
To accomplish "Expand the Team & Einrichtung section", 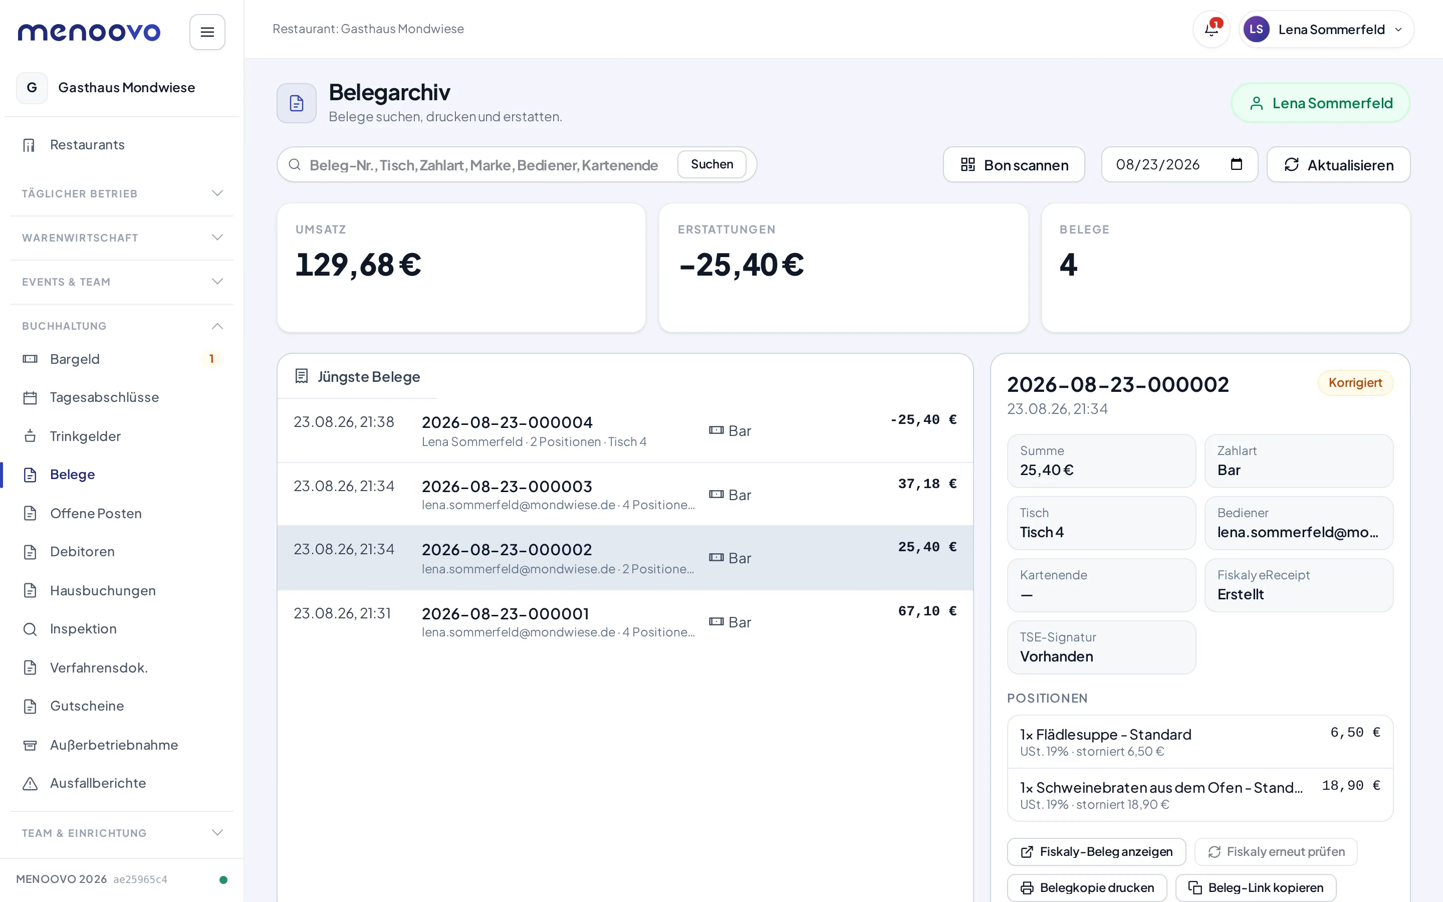I will point(122,833).
